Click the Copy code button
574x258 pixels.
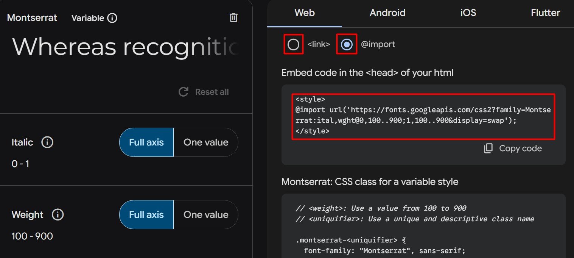click(x=513, y=148)
